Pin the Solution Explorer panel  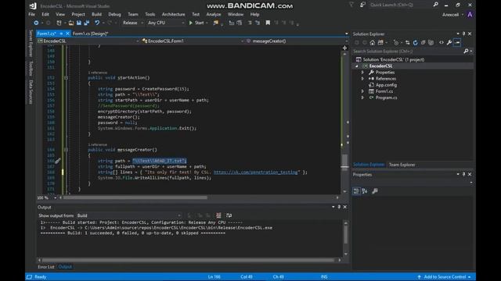click(463, 34)
